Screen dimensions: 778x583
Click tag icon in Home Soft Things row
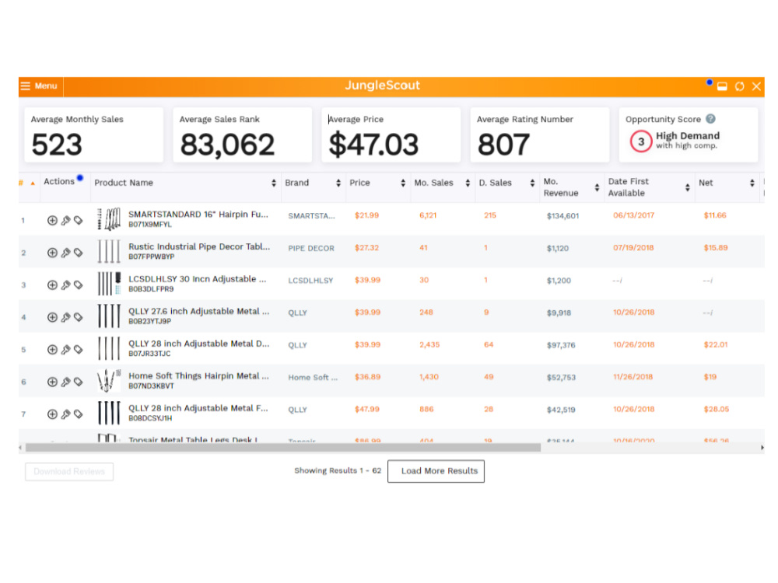click(79, 382)
